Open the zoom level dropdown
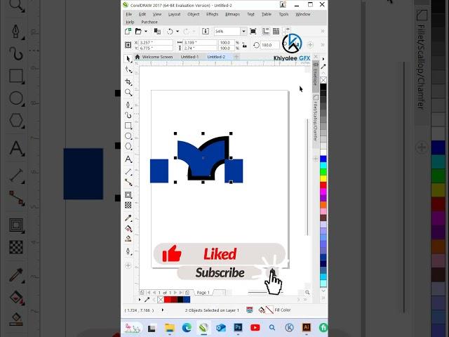This screenshot has width=449, height=337. [x=243, y=32]
